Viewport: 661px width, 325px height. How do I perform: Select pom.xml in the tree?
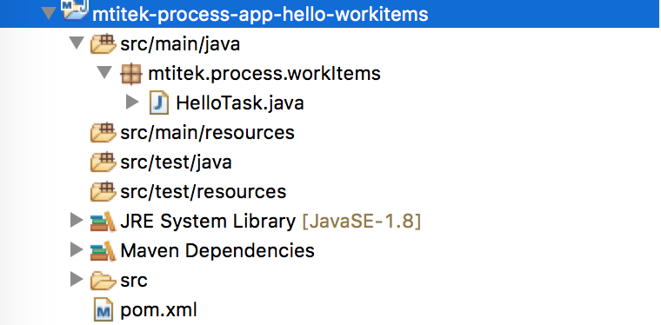pyautogui.click(x=158, y=310)
